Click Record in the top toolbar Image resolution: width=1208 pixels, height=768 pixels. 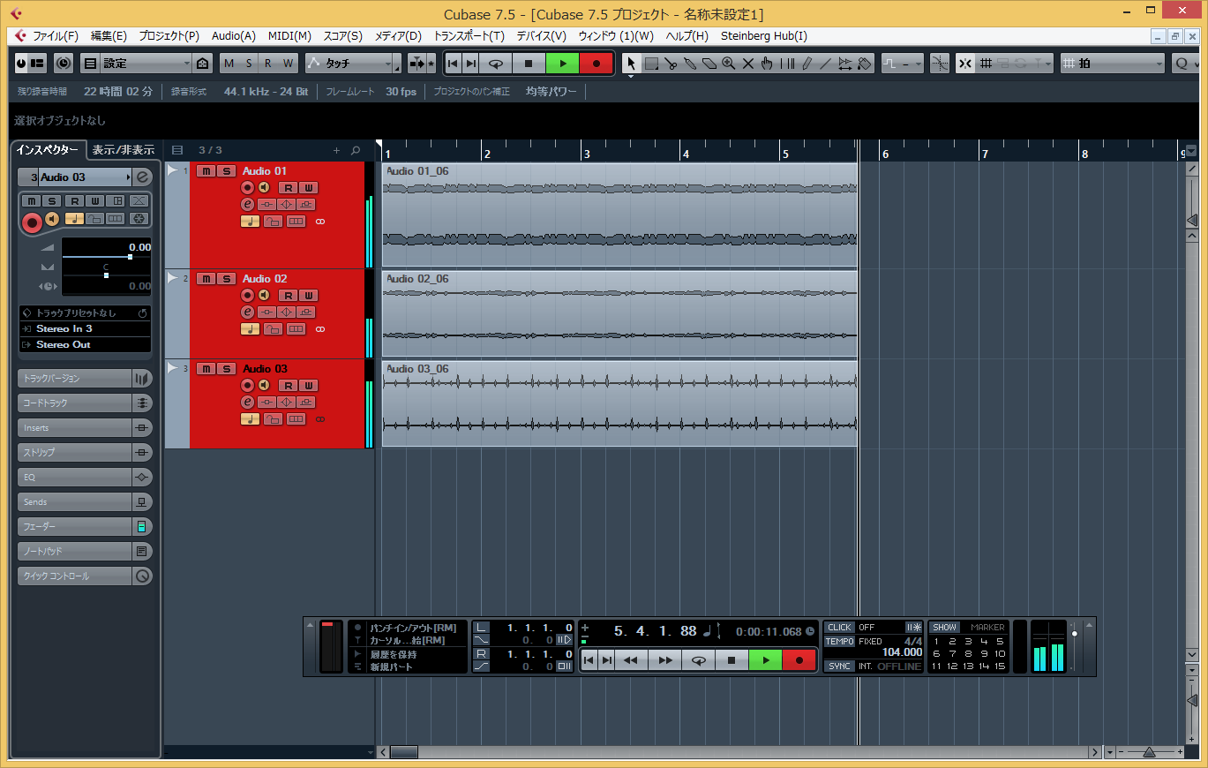tap(596, 64)
